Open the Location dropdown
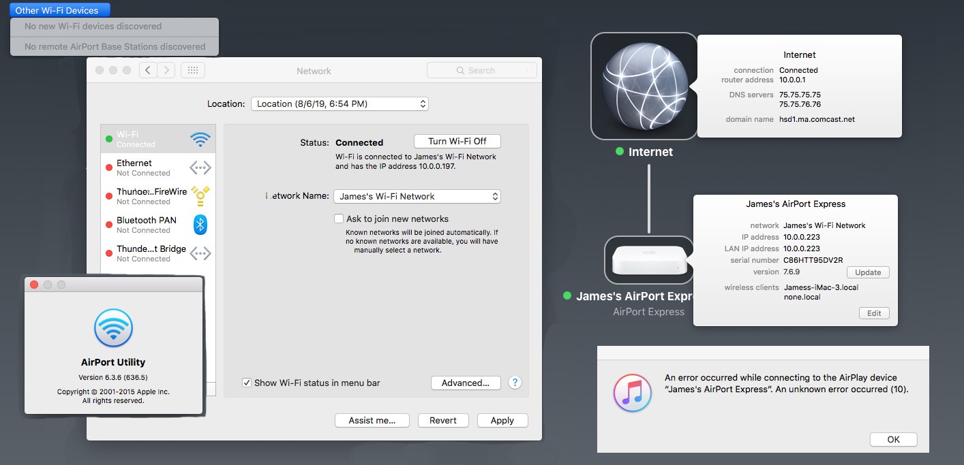 click(x=340, y=104)
